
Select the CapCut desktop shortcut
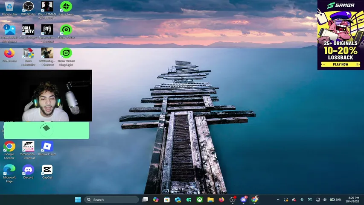47,172
